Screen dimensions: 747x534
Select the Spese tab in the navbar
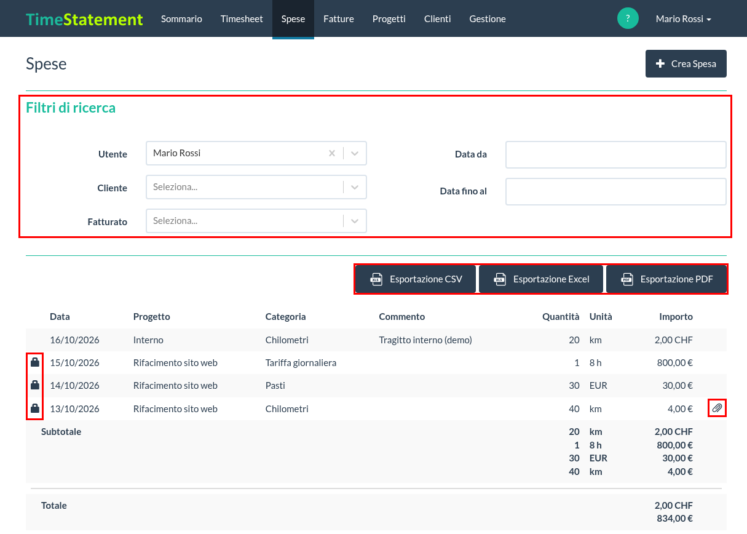click(293, 18)
